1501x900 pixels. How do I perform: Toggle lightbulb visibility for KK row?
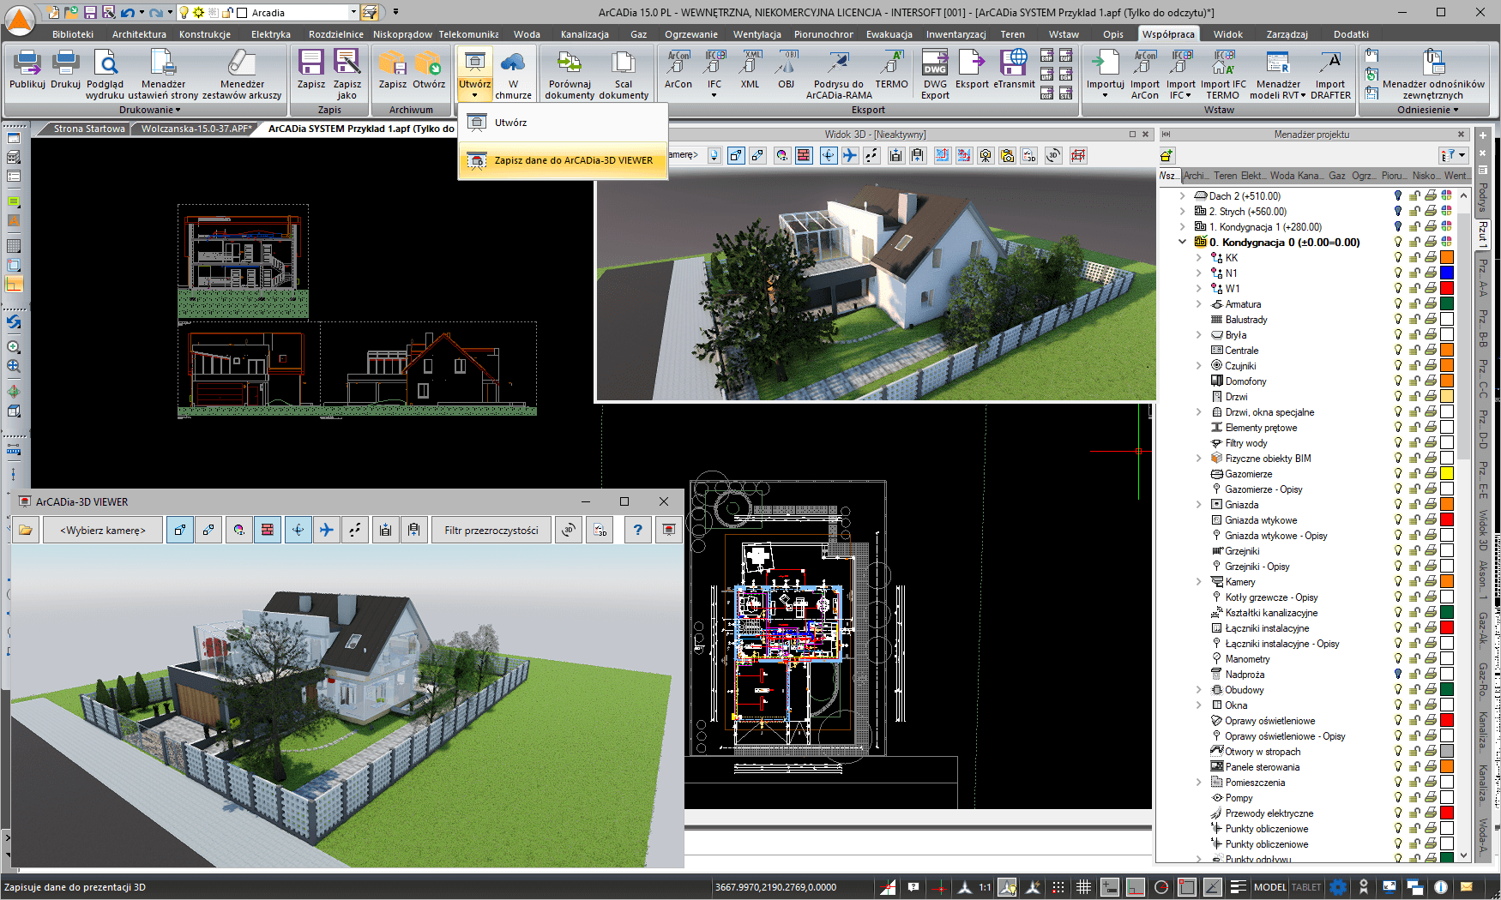1398,258
